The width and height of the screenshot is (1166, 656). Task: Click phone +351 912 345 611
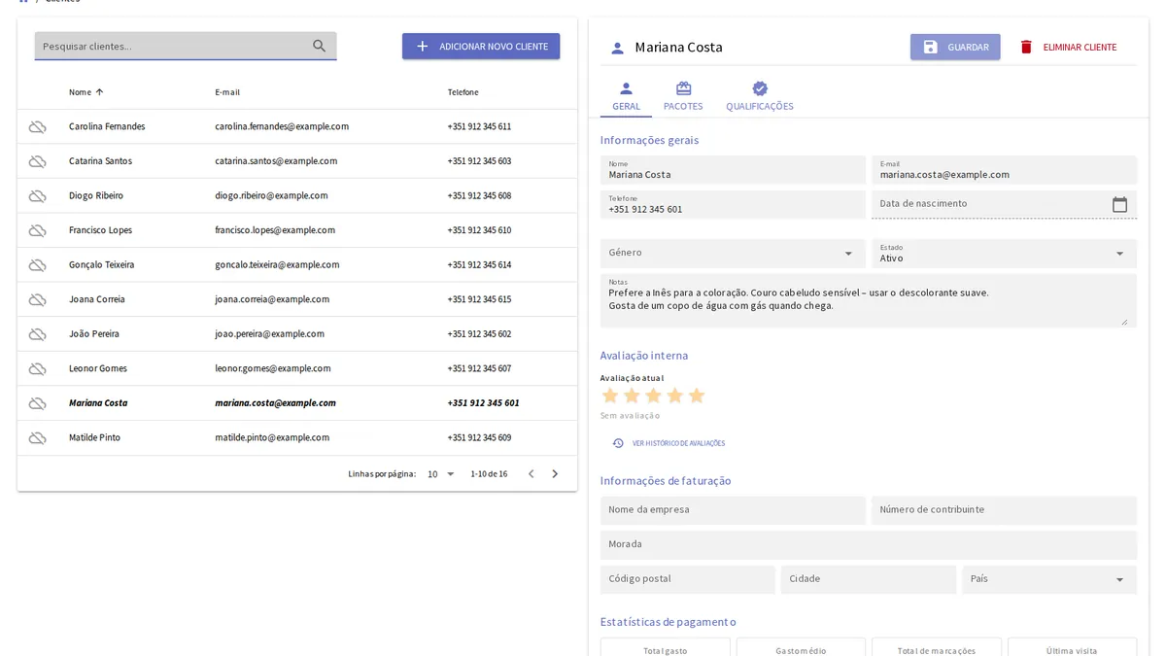point(479,127)
